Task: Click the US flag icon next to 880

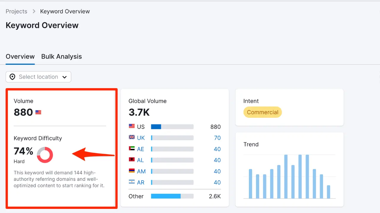Action: coord(38,112)
